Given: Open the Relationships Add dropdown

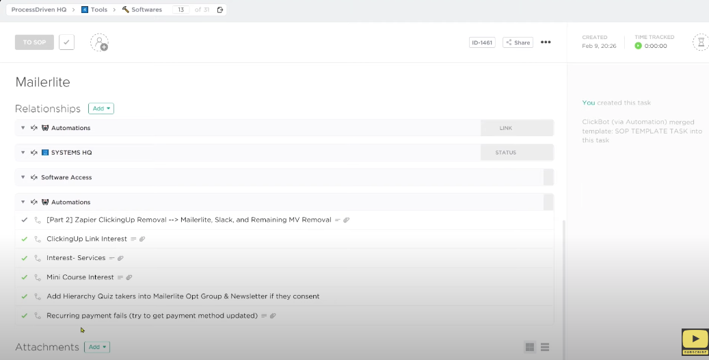Looking at the screenshot, I should [101, 108].
